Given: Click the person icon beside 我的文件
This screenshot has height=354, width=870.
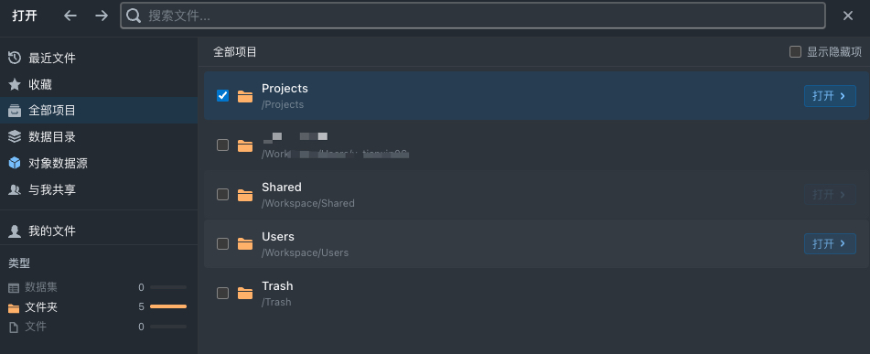Looking at the screenshot, I should 15,231.
